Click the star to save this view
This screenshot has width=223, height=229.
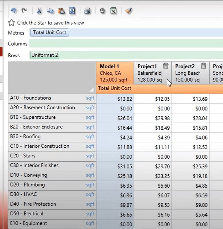11,23
